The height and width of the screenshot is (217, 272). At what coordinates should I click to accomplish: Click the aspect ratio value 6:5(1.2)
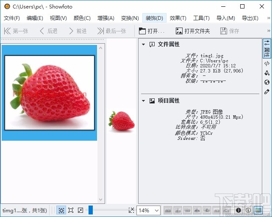[210, 122]
